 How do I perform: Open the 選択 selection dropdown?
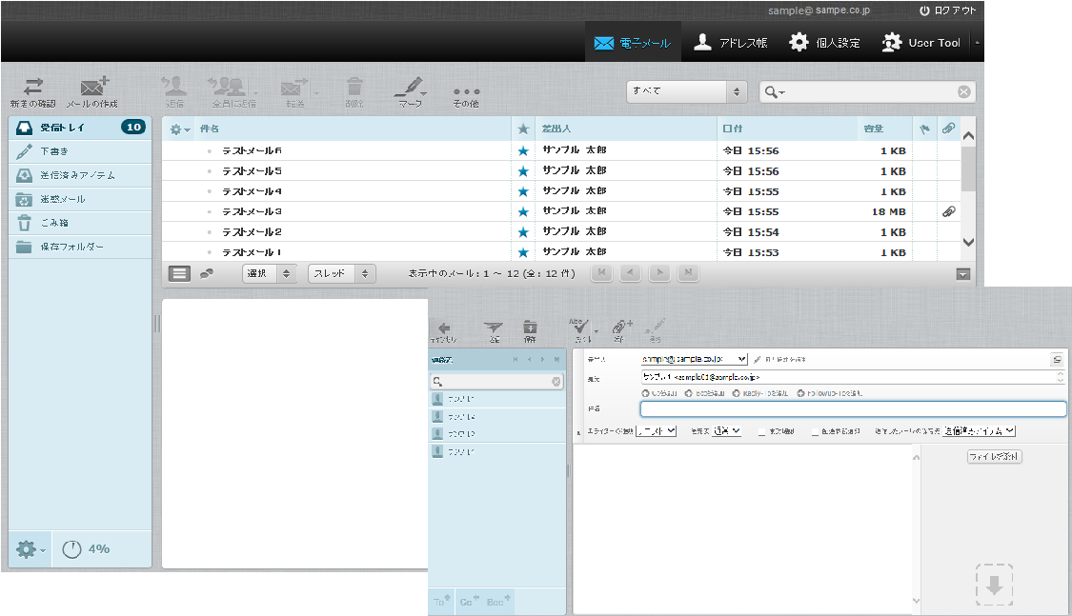point(269,273)
